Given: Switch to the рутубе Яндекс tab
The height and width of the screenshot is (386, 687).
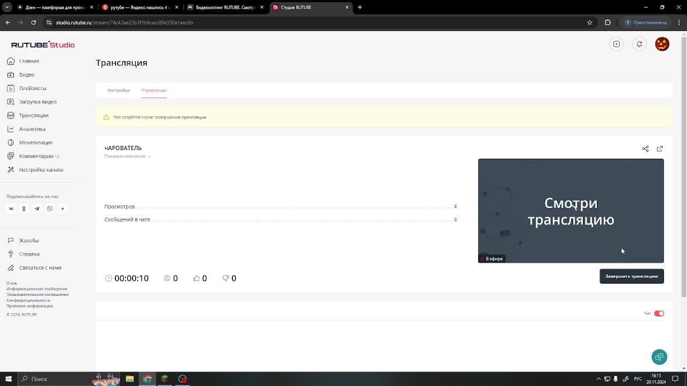Looking at the screenshot, I should click(x=140, y=8).
